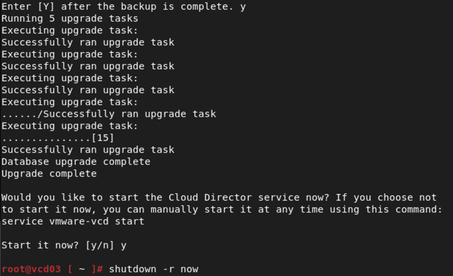Click the 'Running 5 upgrade tasks' line
453x276 pixels.
click(x=70, y=19)
